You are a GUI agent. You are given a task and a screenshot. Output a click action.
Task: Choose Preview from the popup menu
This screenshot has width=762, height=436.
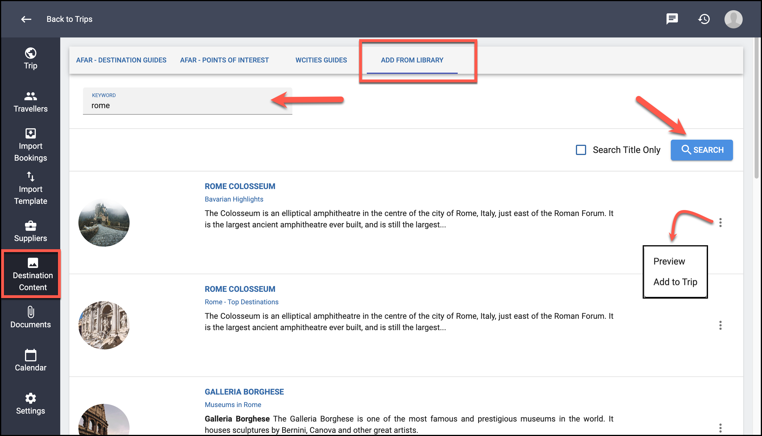[669, 261]
